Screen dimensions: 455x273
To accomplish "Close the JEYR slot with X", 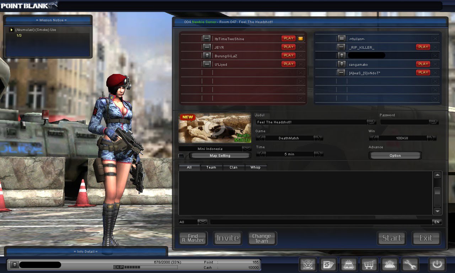I will click(301, 47).
